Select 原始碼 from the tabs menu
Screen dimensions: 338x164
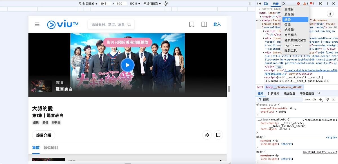pyautogui.click(x=295, y=14)
